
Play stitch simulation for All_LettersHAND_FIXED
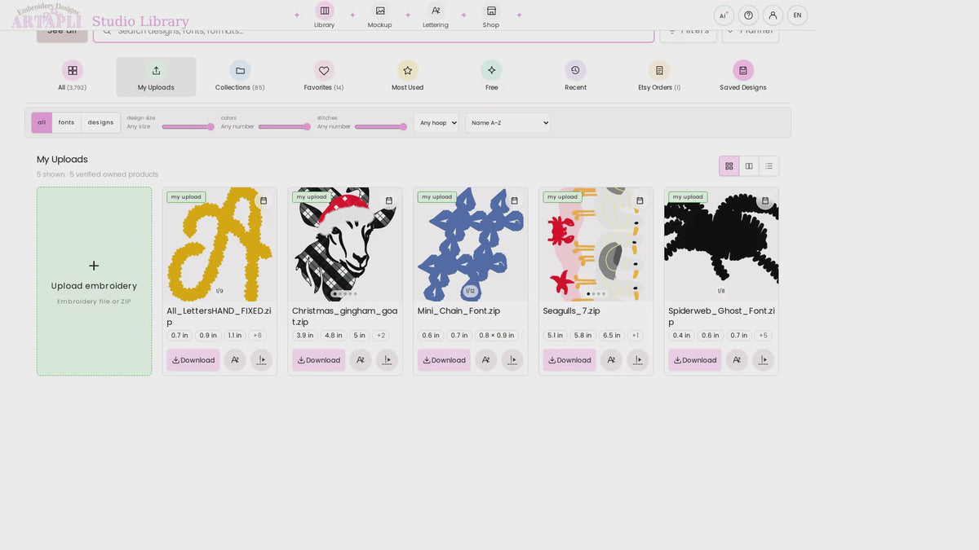[x=262, y=360]
